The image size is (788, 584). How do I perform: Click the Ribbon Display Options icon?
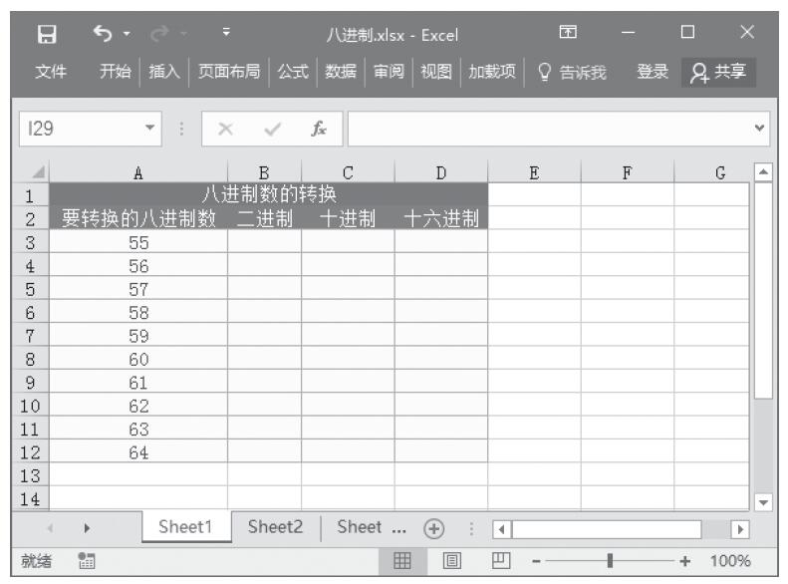tap(570, 36)
